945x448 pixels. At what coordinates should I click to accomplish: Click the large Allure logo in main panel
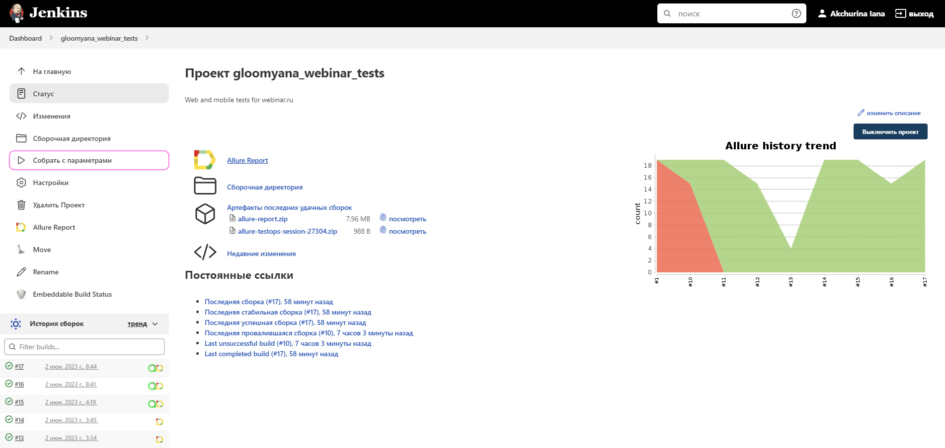[205, 160]
